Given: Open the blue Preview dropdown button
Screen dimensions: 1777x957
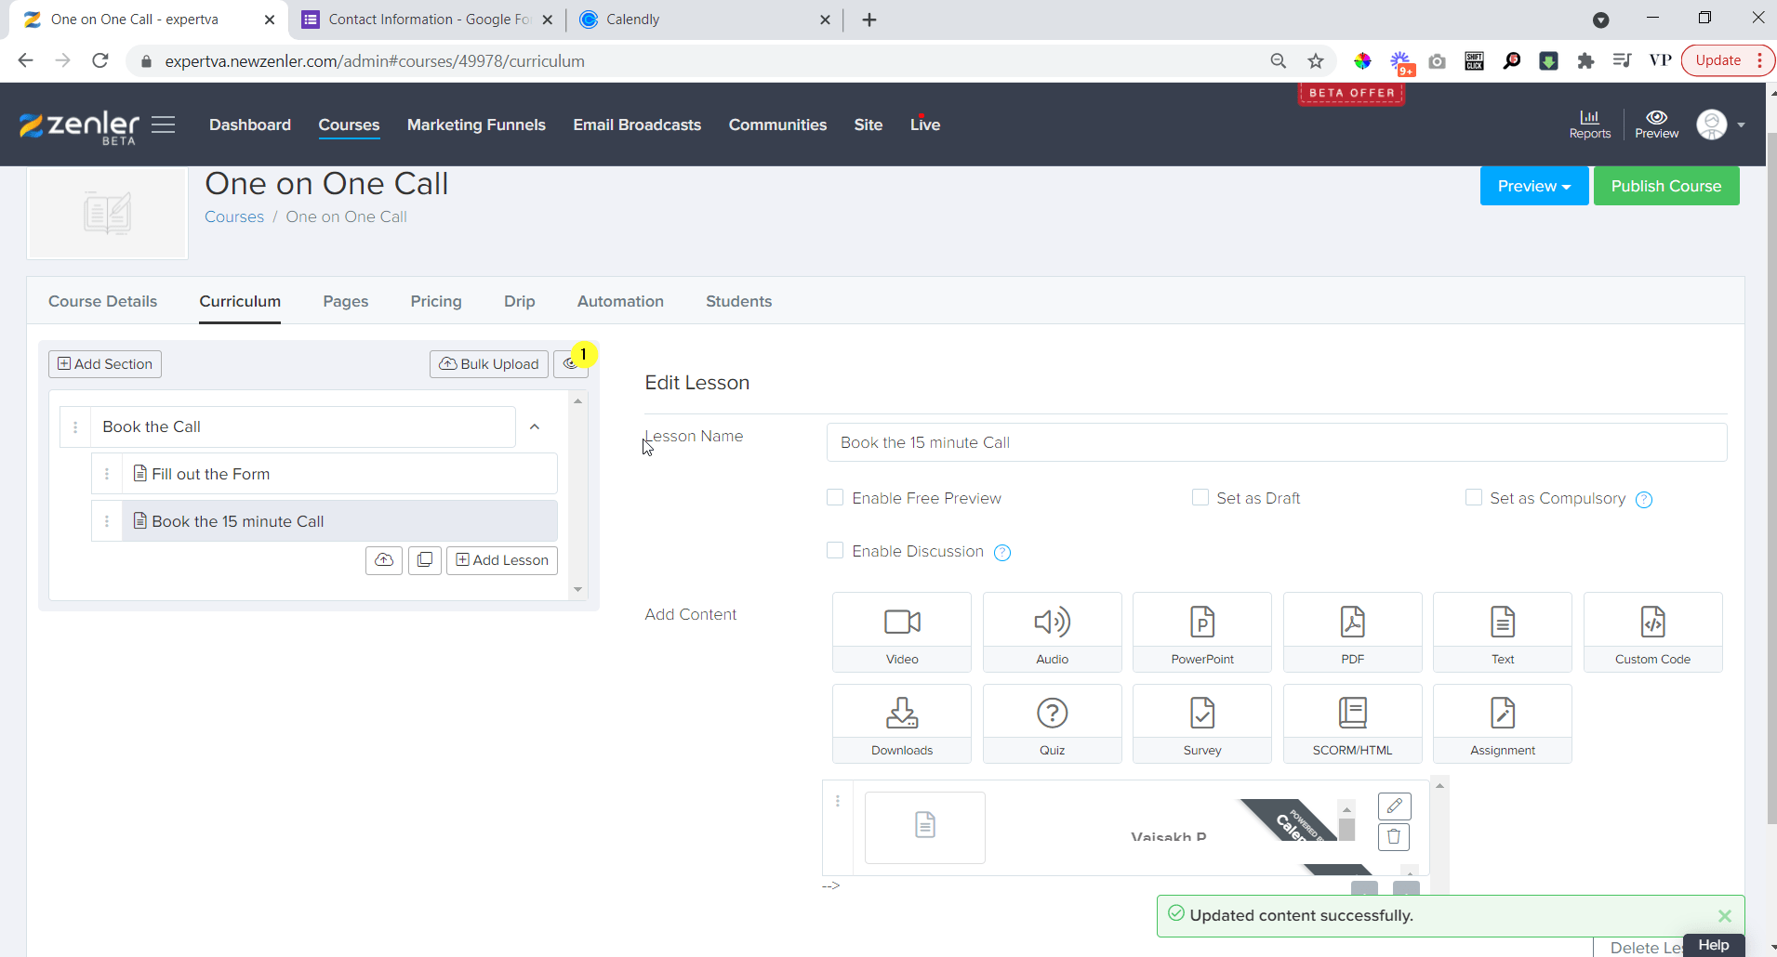Looking at the screenshot, I should [1533, 187].
